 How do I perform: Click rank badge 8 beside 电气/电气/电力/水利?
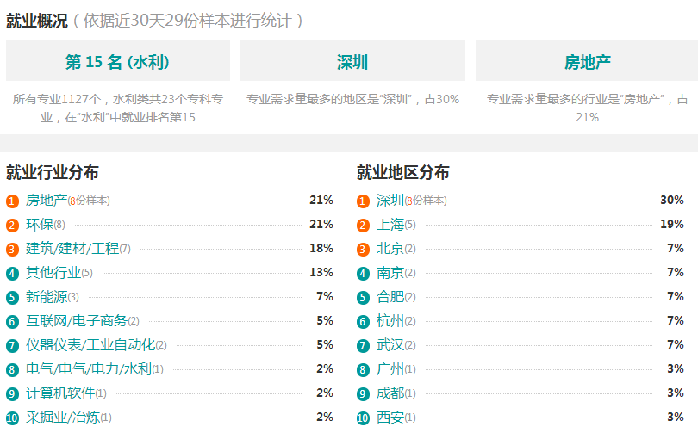tap(12, 370)
